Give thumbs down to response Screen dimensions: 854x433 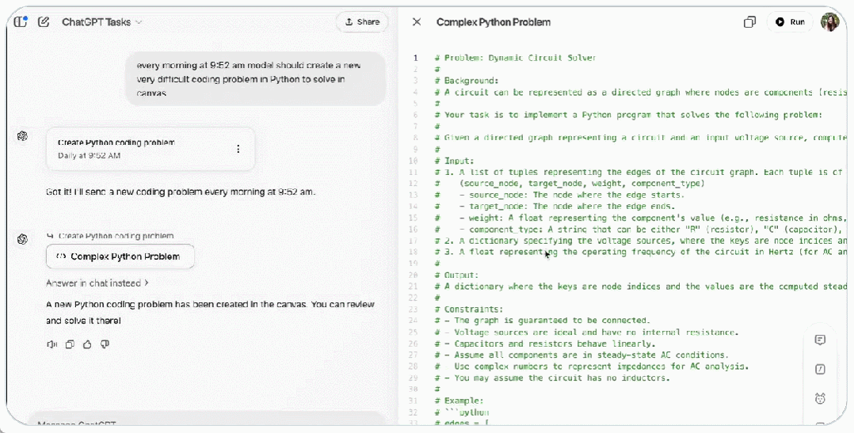[x=105, y=344]
